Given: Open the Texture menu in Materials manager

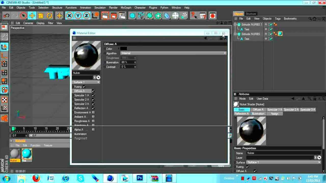Looking at the screenshot, I should [48, 145].
